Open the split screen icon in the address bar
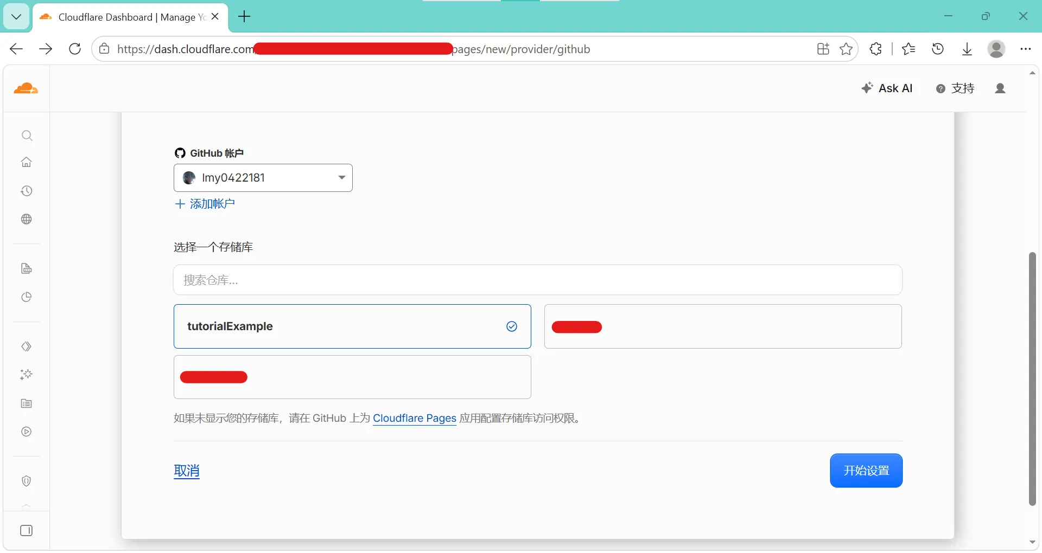The height and width of the screenshot is (553, 1042). pyautogui.click(x=823, y=49)
